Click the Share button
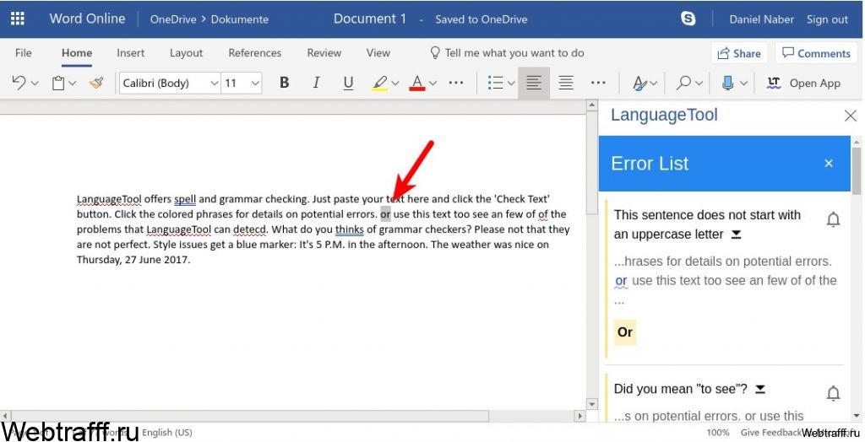Image resolution: width=865 pixels, height=442 pixels. click(738, 53)
